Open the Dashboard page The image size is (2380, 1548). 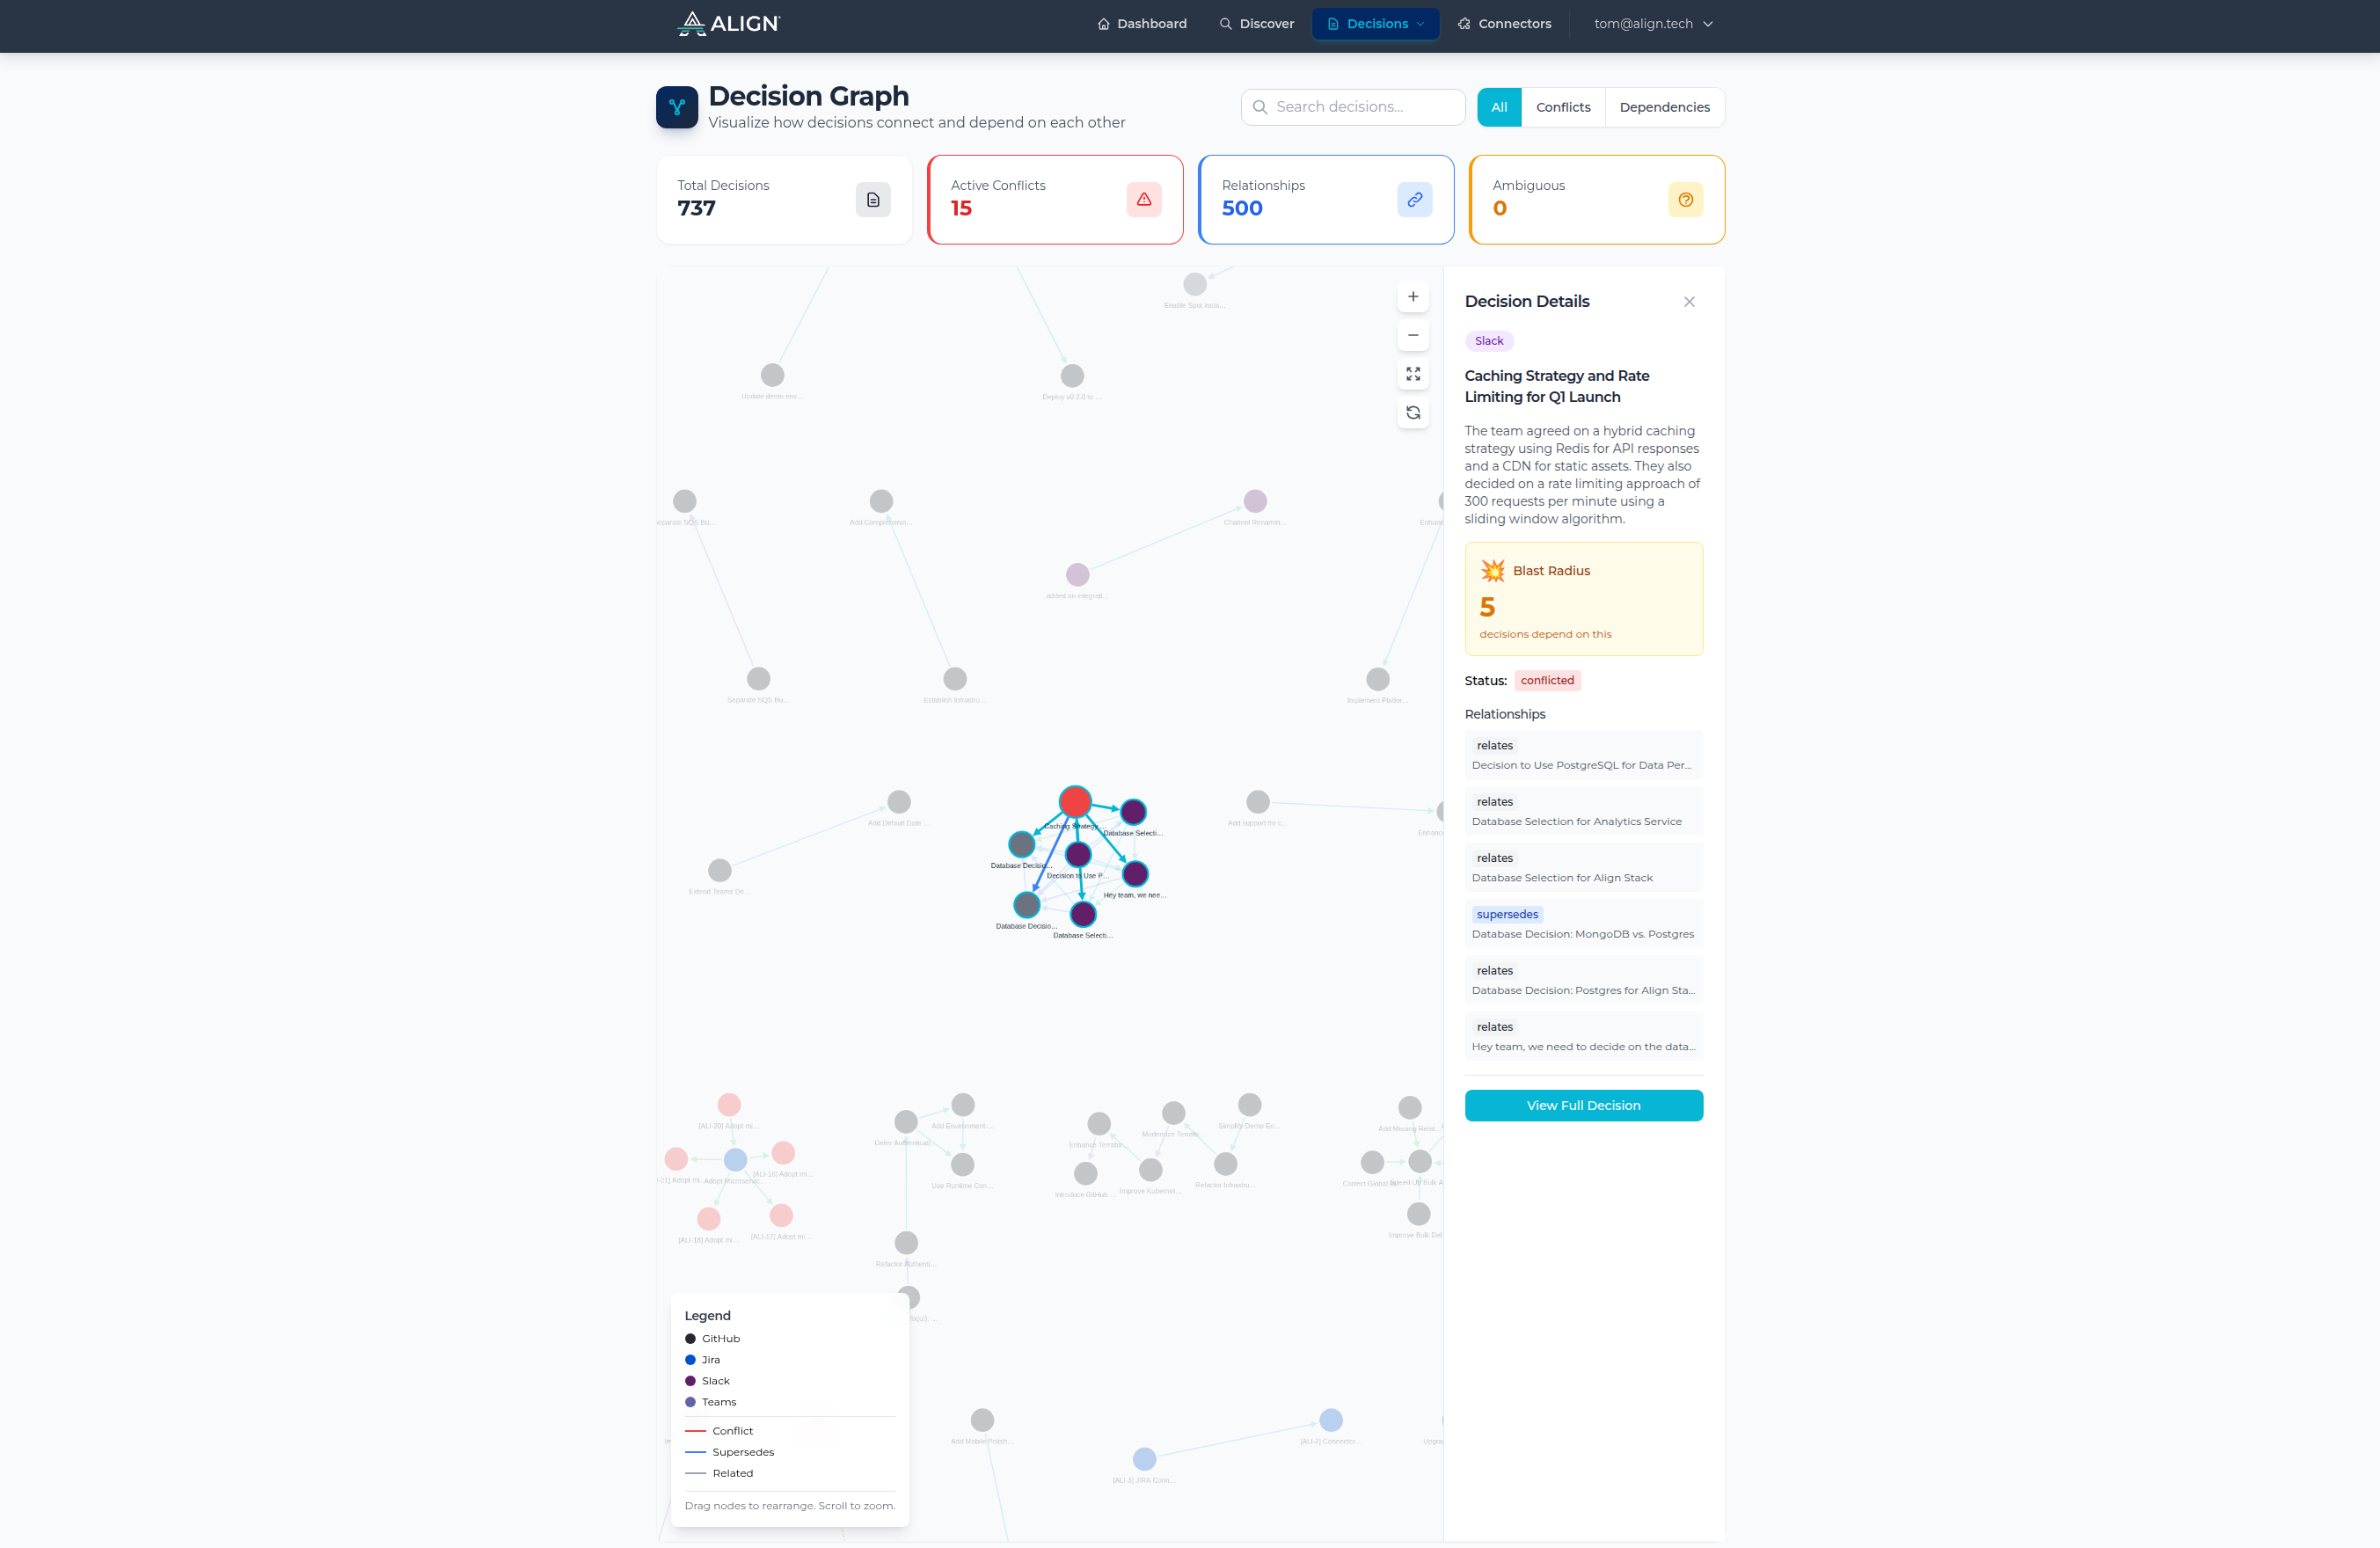[x=1142, y=23]
